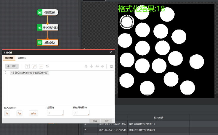Insert the \r\n end character
Image resolution: width=218 pixels, height=135 pixels.
33,113
